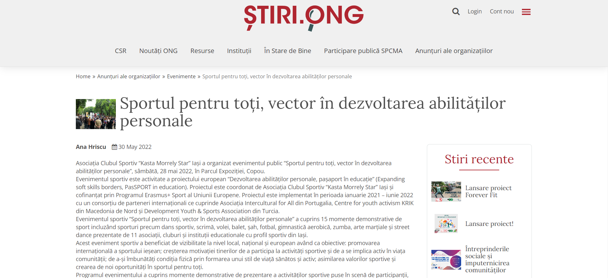Open Noutăți ONG section
The image size is (608, 278).
point(158,51)
